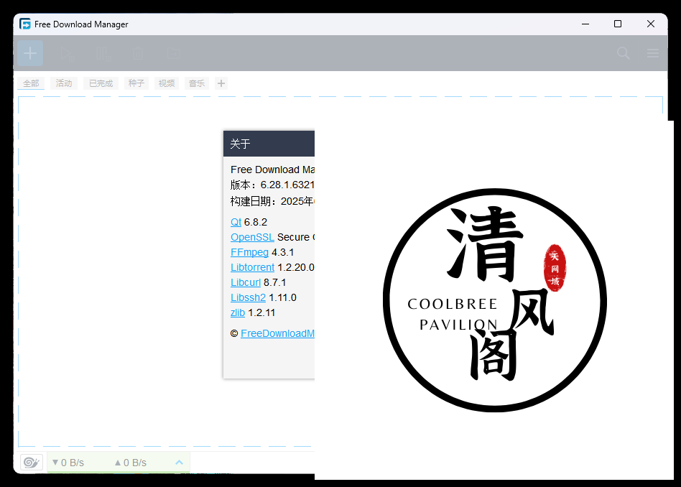Open the Libtorrent link
Viewport: 681px width, 487px height.
point(252,267)
